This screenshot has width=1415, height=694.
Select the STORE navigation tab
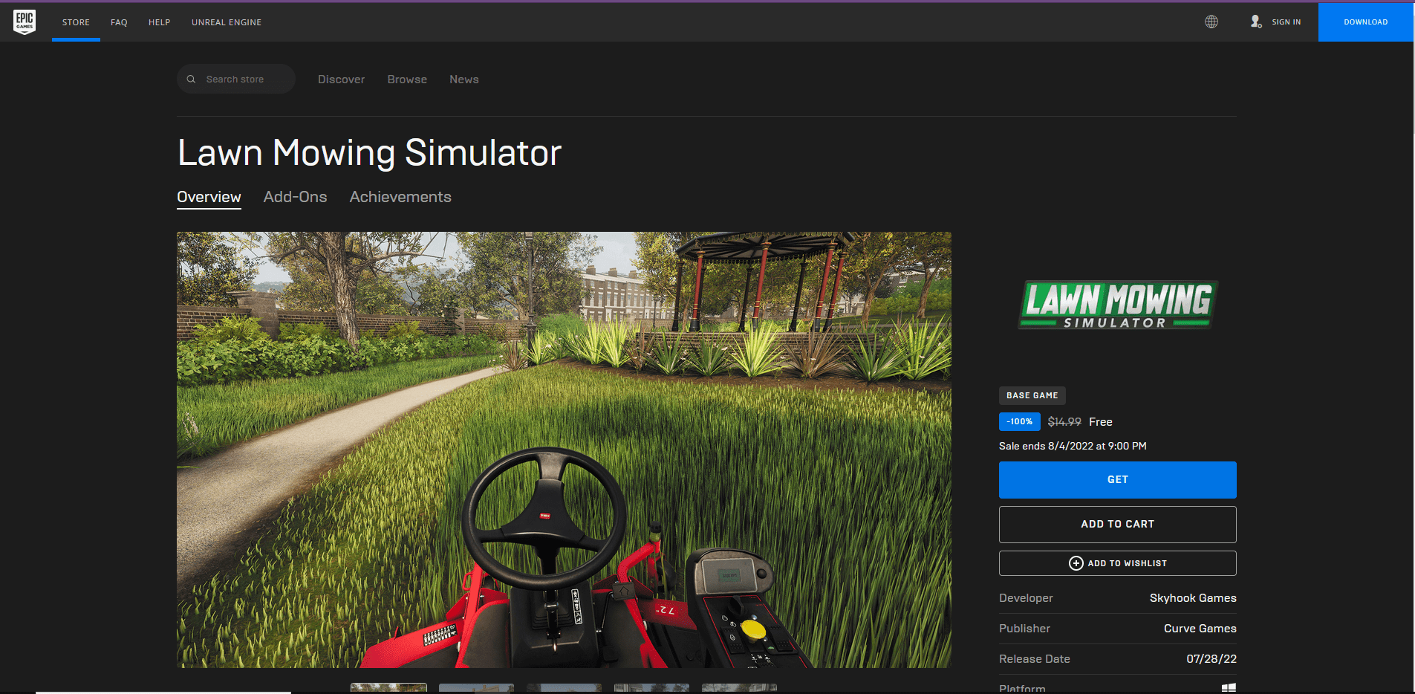pos(76,22)
